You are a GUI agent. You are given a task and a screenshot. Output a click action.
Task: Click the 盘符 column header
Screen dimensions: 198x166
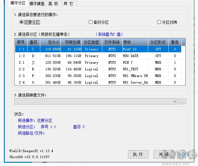pos(34,42)
